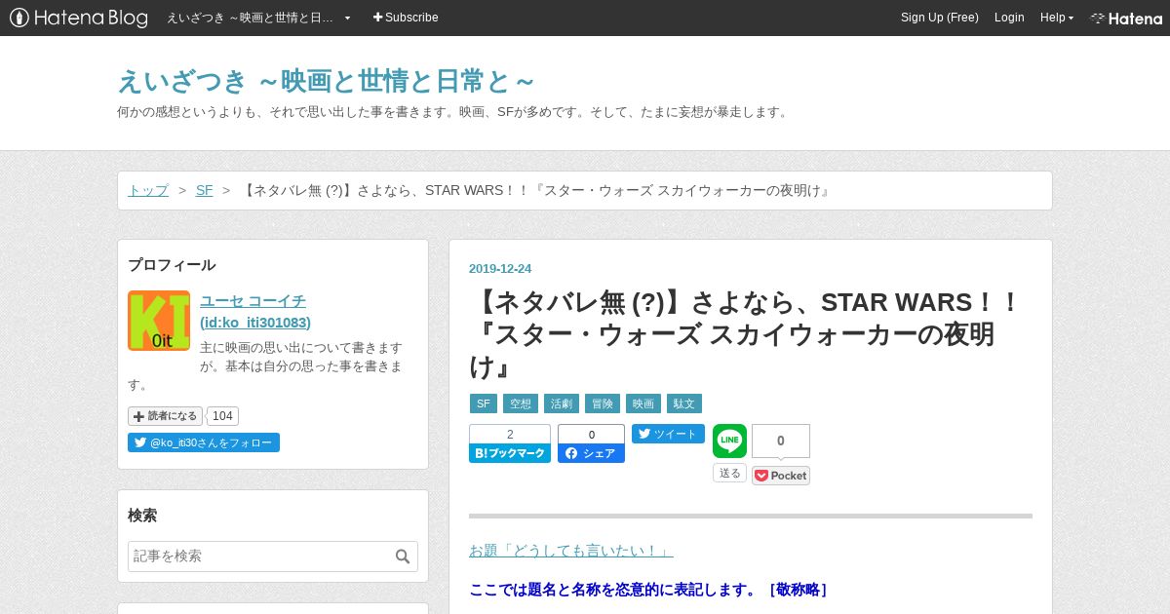
Task: Go to トップ breadcrumb
Action: [x=148, y=190]
